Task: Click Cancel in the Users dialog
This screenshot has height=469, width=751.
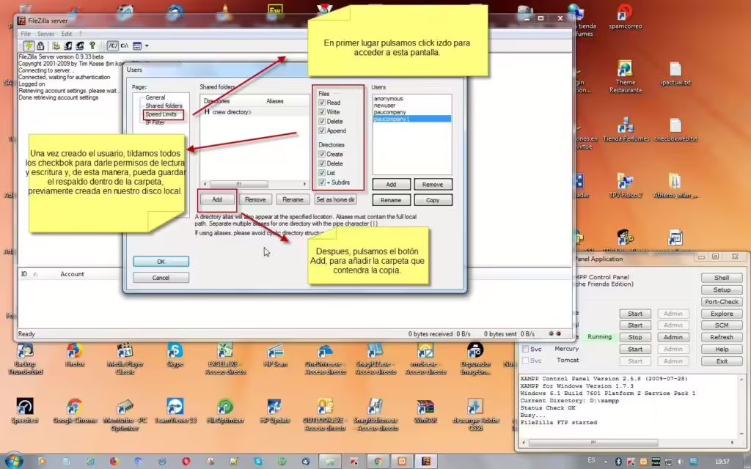Action: [161, 278]
